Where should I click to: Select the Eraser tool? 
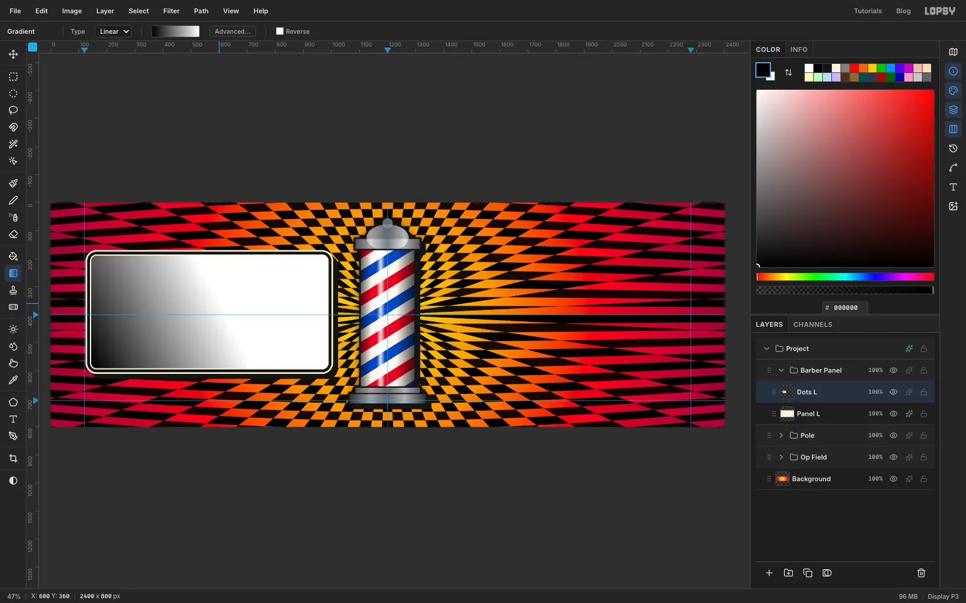pyautogui.click(x=13, y=234)
